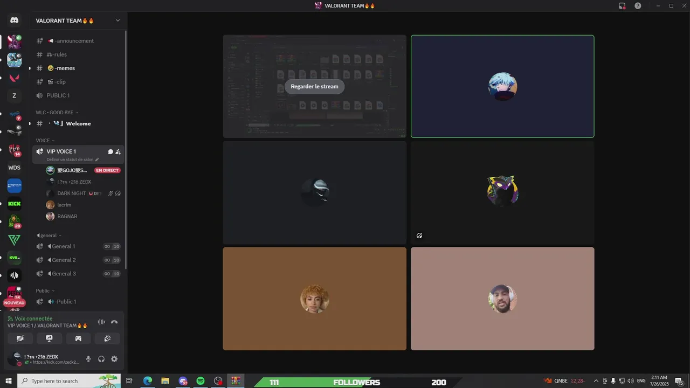Open the clip channel

(78, 82)
